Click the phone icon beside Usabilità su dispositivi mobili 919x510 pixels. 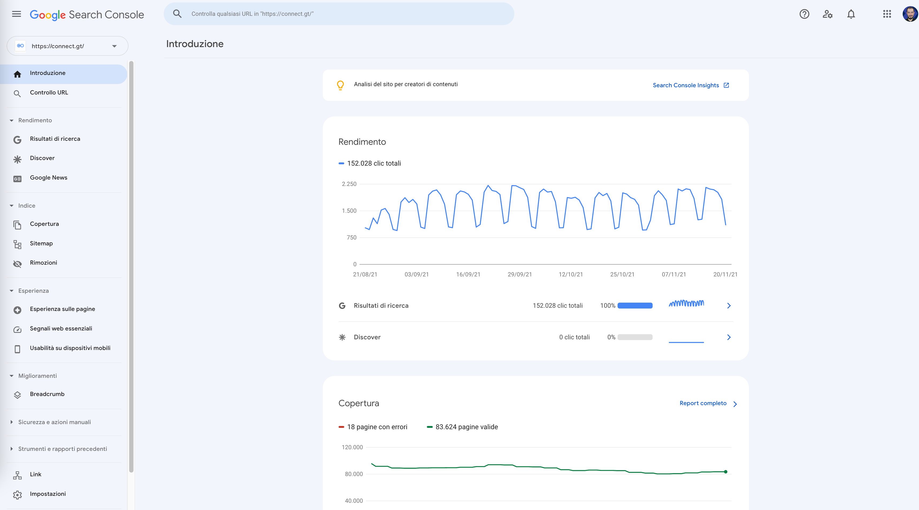[17, 349]
